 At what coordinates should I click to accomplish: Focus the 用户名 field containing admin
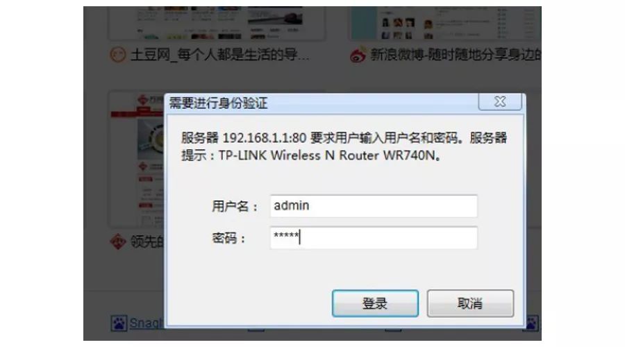pos(374,206)
